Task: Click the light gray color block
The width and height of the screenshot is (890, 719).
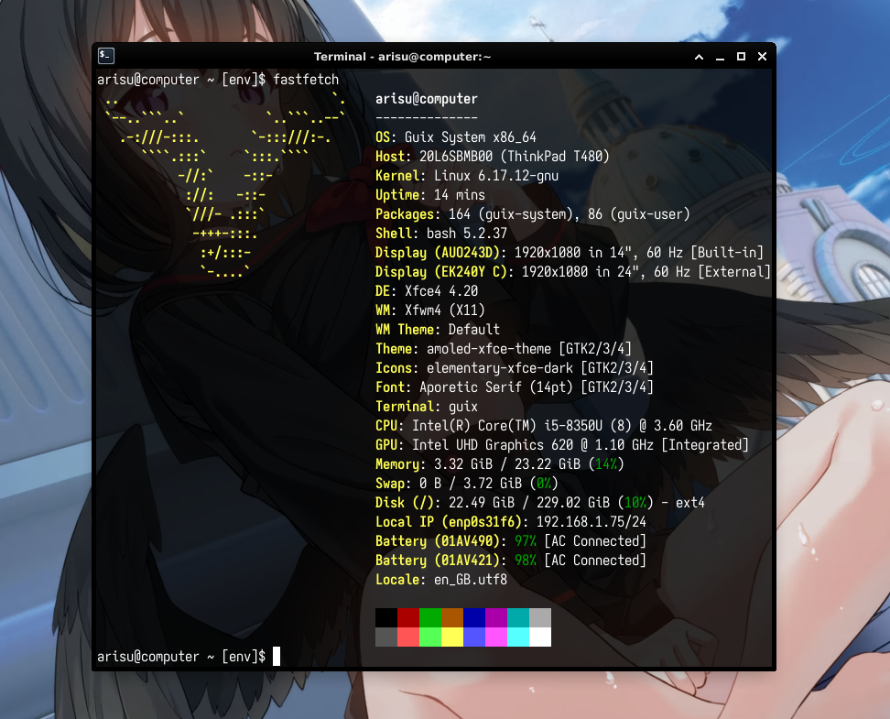Action: [x=540, y=618]
